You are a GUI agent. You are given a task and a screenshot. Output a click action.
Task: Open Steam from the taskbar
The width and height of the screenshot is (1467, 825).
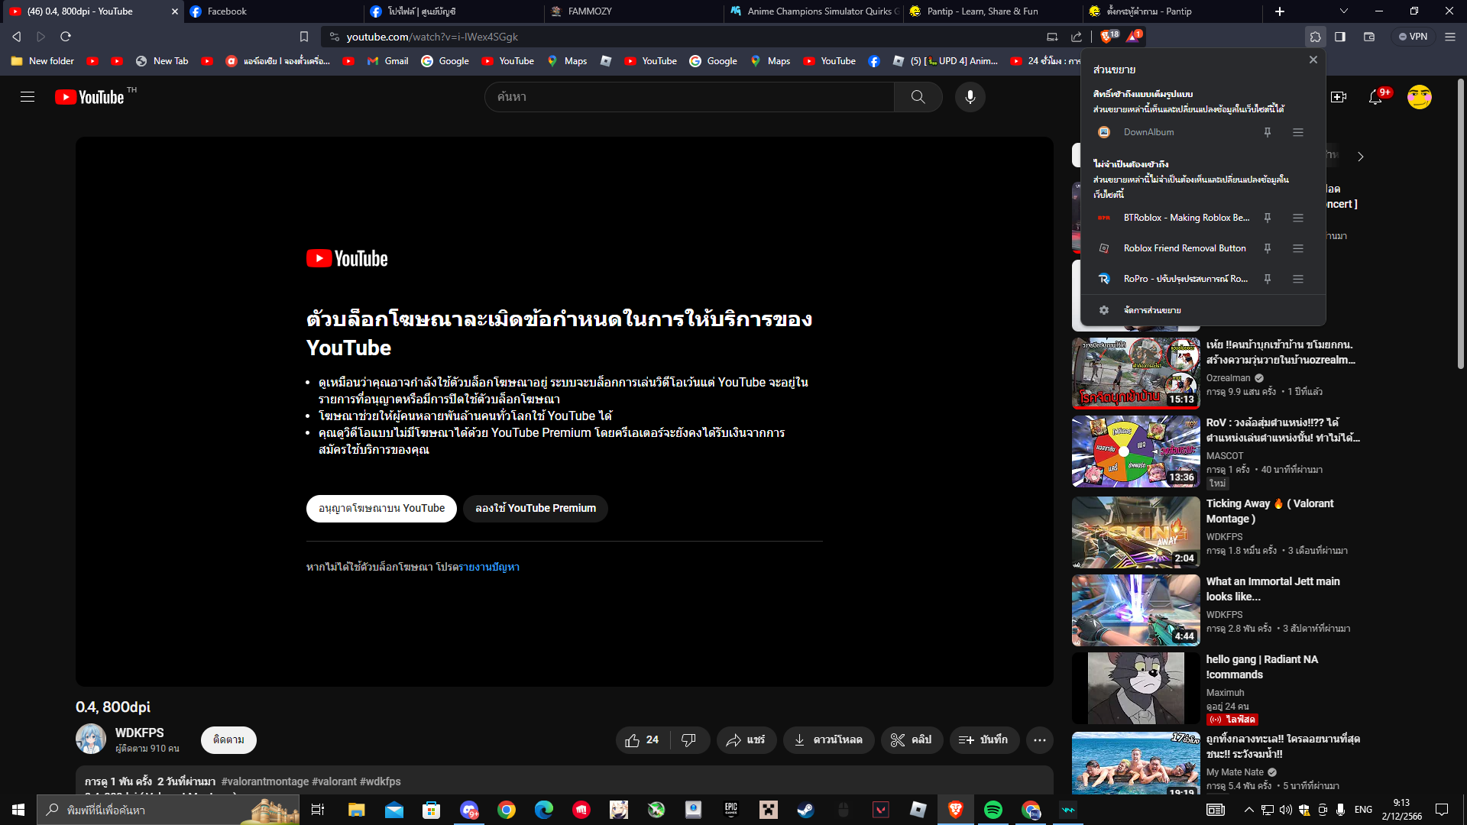[x=805, y=810]
